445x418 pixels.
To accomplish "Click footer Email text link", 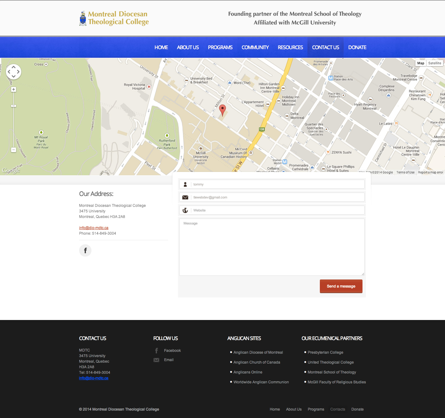I will point(169,360).
